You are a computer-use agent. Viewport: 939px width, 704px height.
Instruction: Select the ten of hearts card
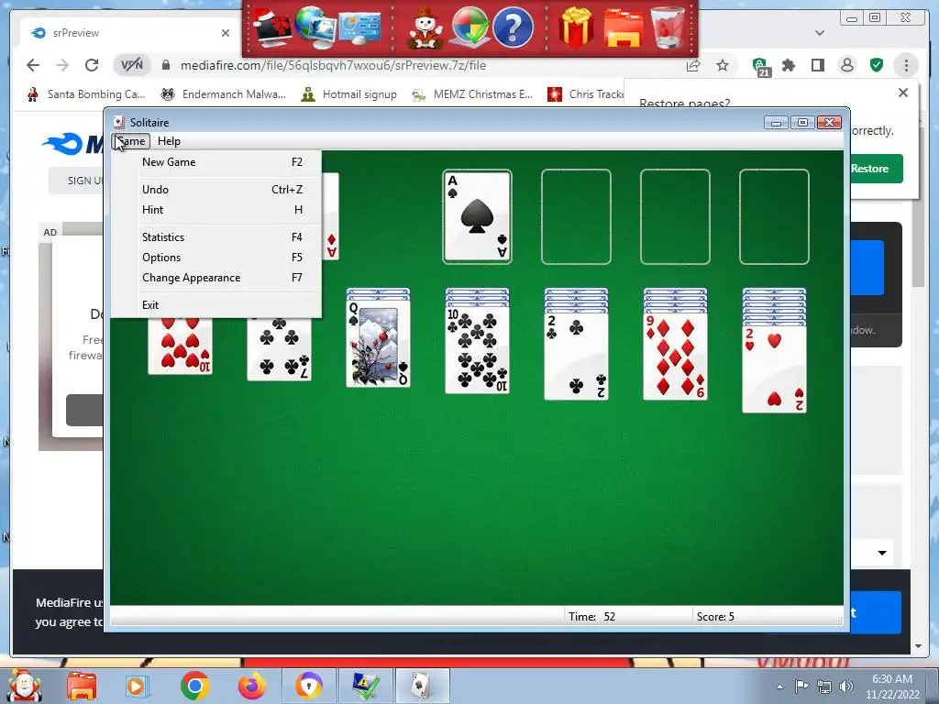[x=181, y=346]
